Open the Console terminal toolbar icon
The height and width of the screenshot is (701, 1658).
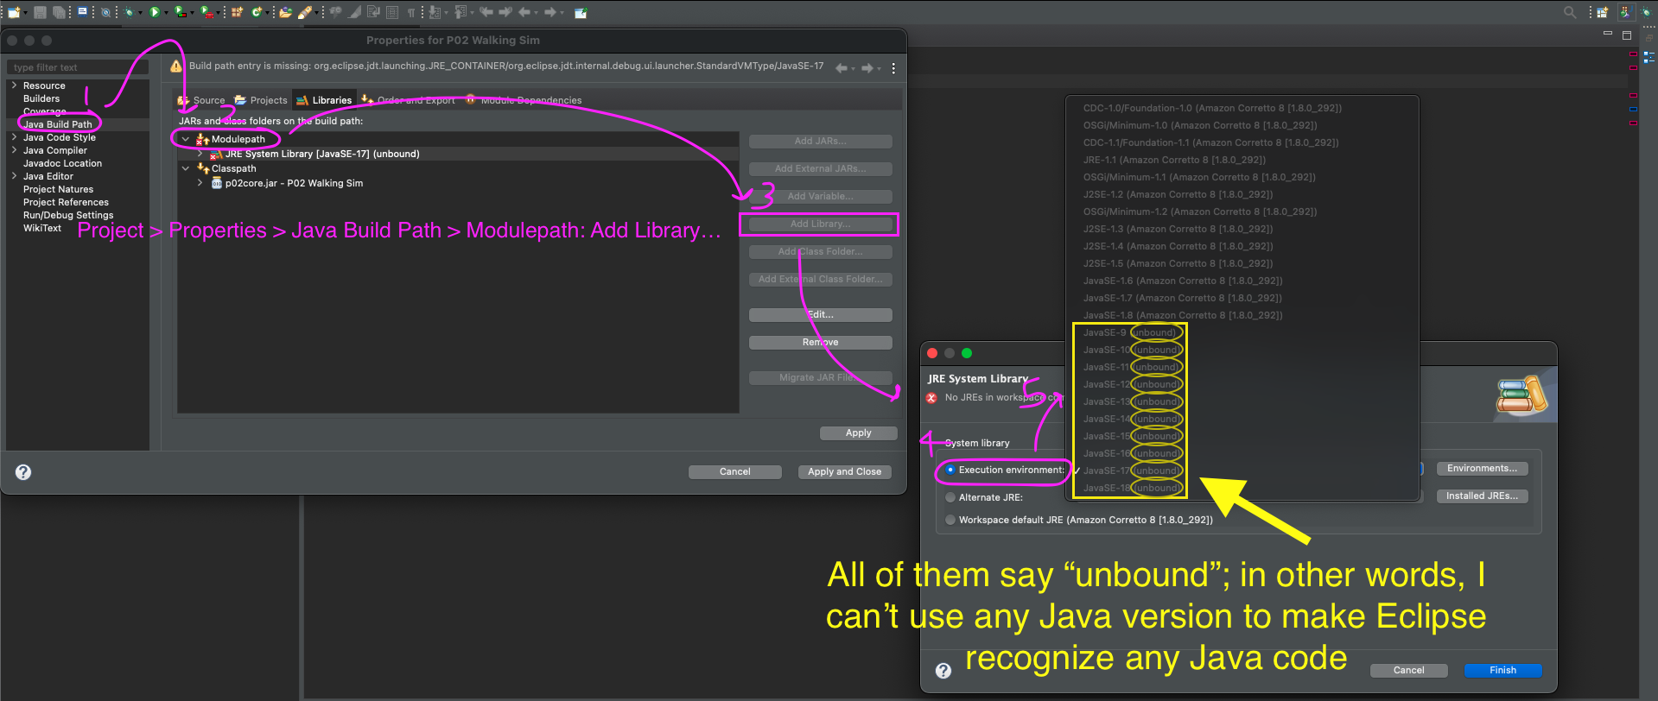point(82,12)
